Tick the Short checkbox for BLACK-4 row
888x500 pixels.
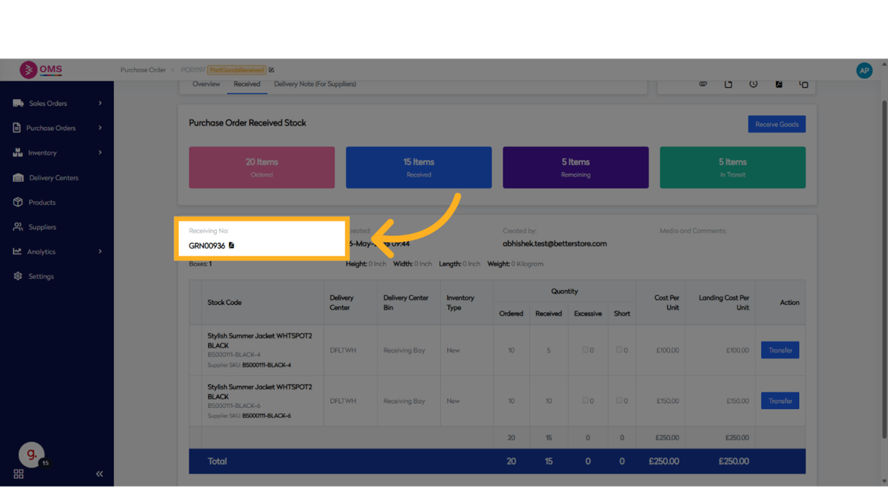[619, 350]
